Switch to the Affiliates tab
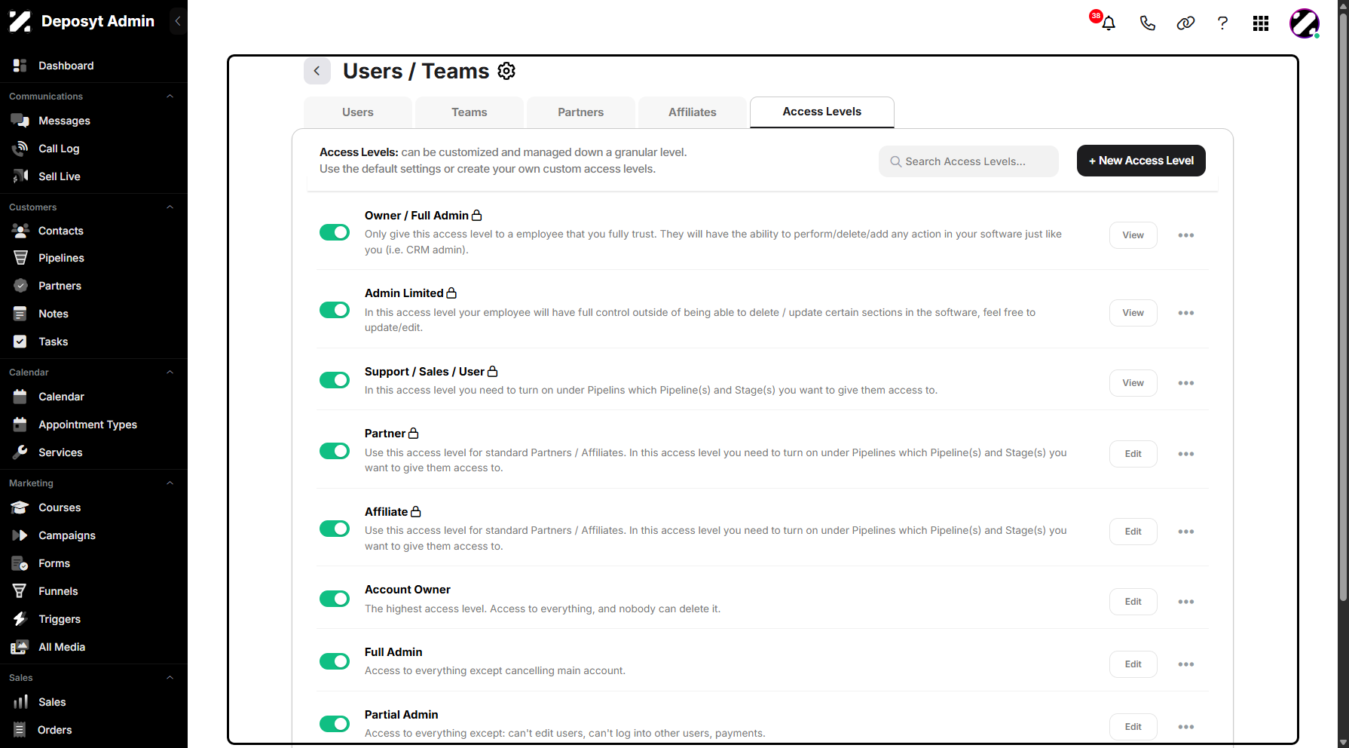The height and width of the screenshot is (748, 1349). coord(693,112)
